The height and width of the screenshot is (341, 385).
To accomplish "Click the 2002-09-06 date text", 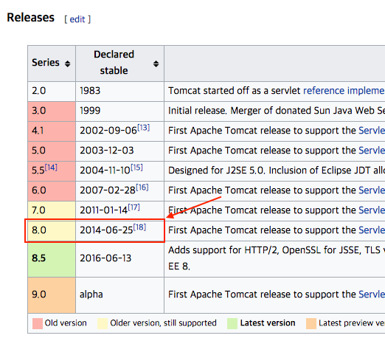I will 108,131.
